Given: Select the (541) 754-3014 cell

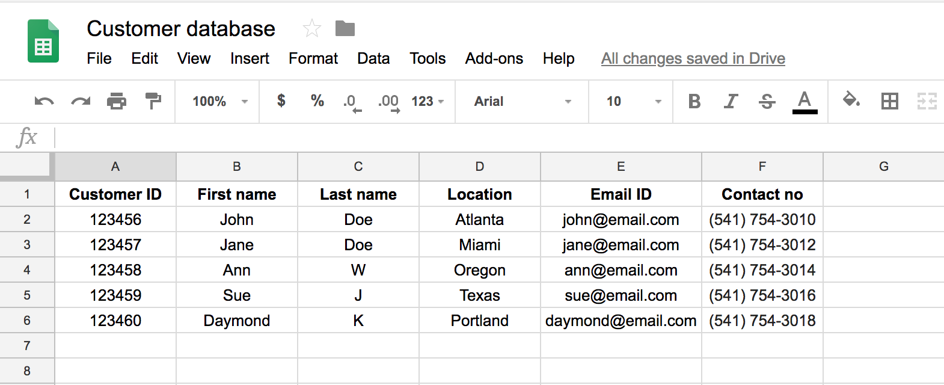Looking at the screenshot, I should [762, 270].
